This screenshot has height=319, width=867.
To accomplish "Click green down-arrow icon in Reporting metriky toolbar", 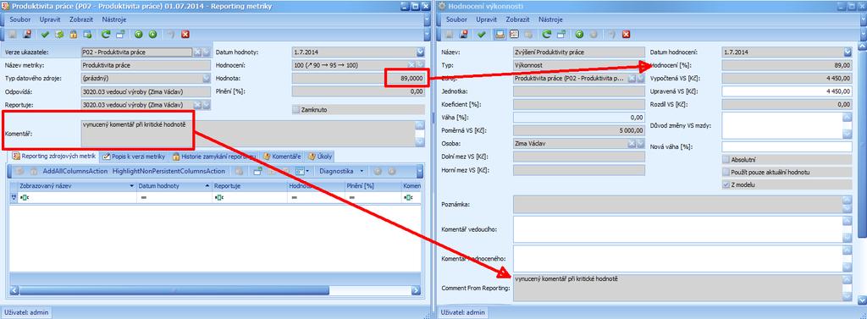I will coord(138,35).
